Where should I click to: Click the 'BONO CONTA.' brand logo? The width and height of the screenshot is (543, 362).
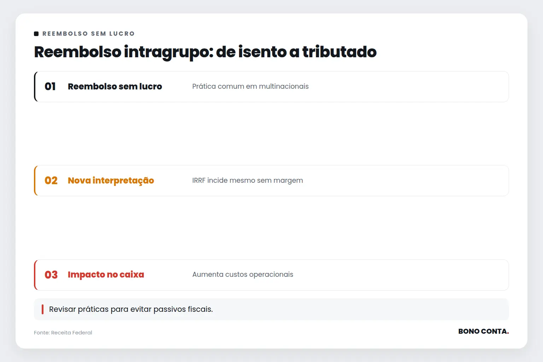point(484,331)
